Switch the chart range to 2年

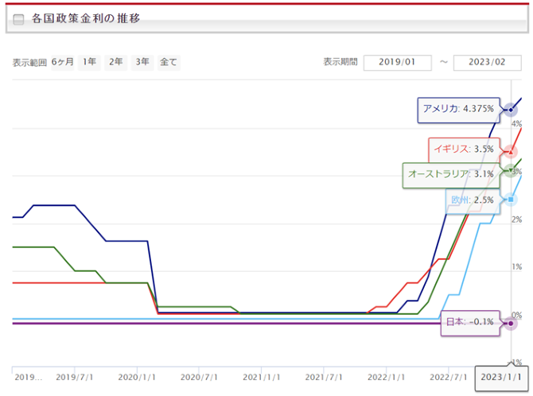point(115,62)
